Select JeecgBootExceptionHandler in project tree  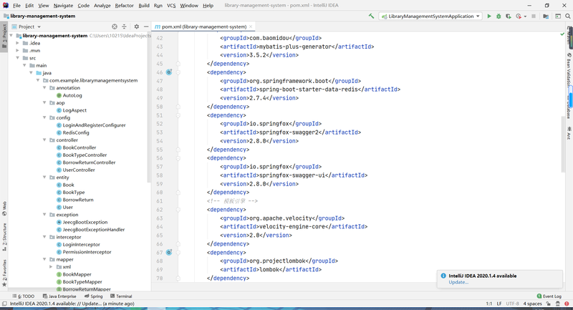click(94, 229)
